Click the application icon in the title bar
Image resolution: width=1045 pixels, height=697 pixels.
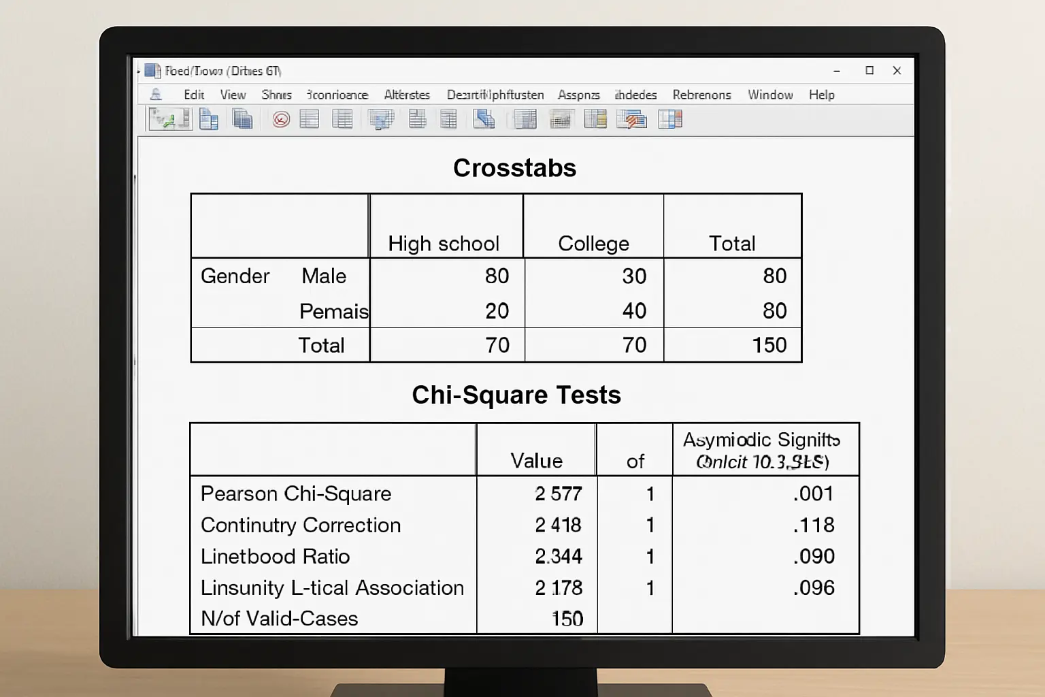tap(153, 71)
